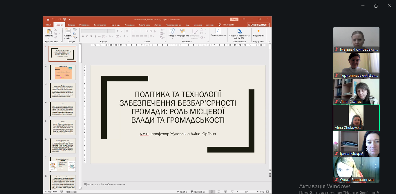Toggle the Заметки notes pane
The width and height of the screenshot is (396, 194).
tap(182, 192)
